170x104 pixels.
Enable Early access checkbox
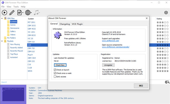click(55, 77)
